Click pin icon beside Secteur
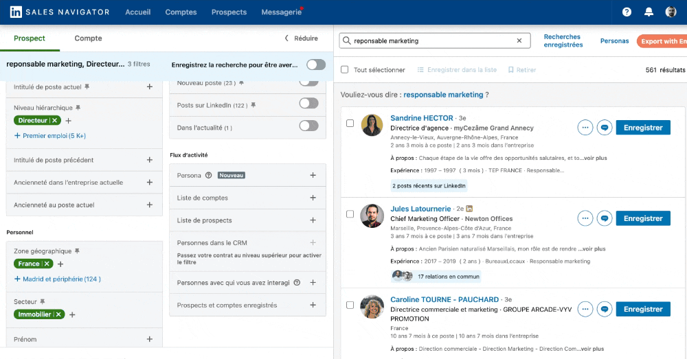The height and width of the screenshot is (359, 687). [x=43, y=301]
